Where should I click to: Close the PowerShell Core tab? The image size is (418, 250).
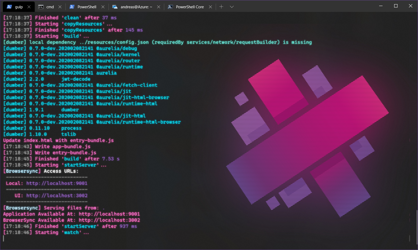point(211,7)
